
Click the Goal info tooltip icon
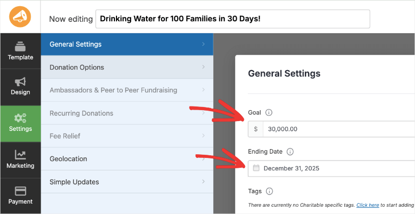click(269, 112)
